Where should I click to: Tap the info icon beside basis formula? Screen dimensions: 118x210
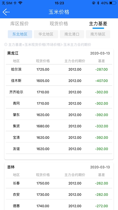pos(6,45)
